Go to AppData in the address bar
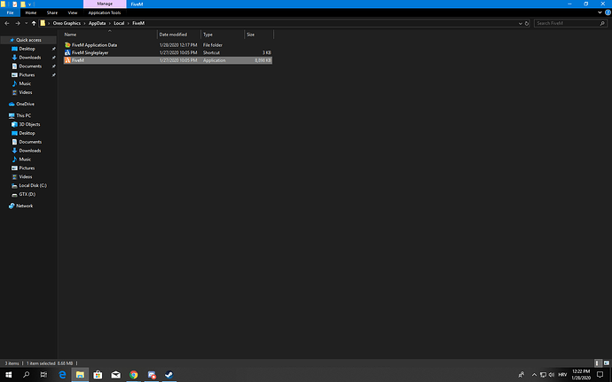The image size is (612, 382). coord(97,23)
